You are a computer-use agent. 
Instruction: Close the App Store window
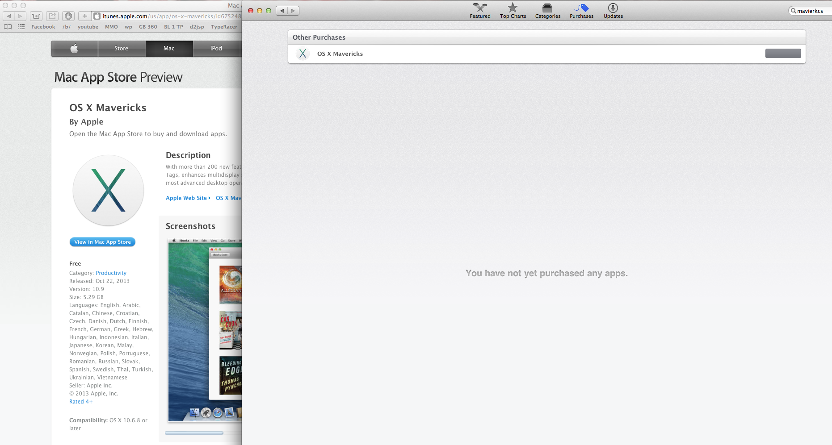click(x=251, y=11)
